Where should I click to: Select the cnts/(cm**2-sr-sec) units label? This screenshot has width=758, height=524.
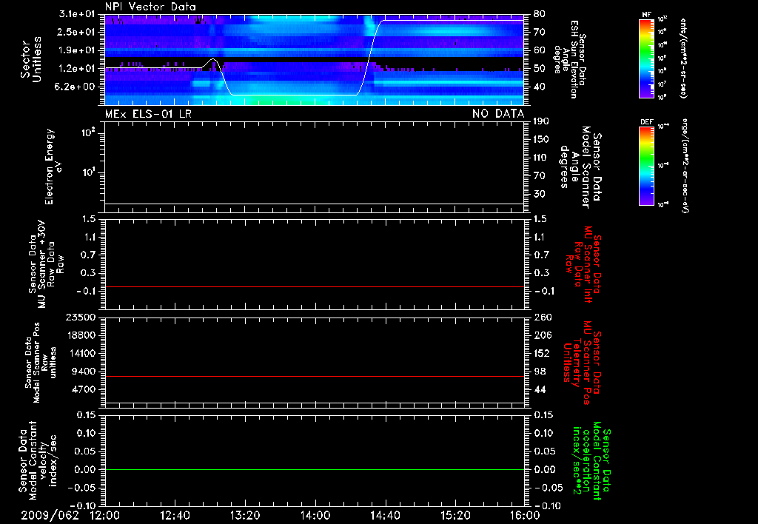pos(683,58)
